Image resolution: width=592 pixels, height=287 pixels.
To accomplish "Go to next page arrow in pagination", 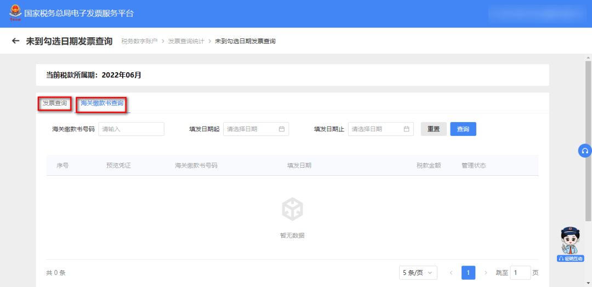I will (486, 272).
